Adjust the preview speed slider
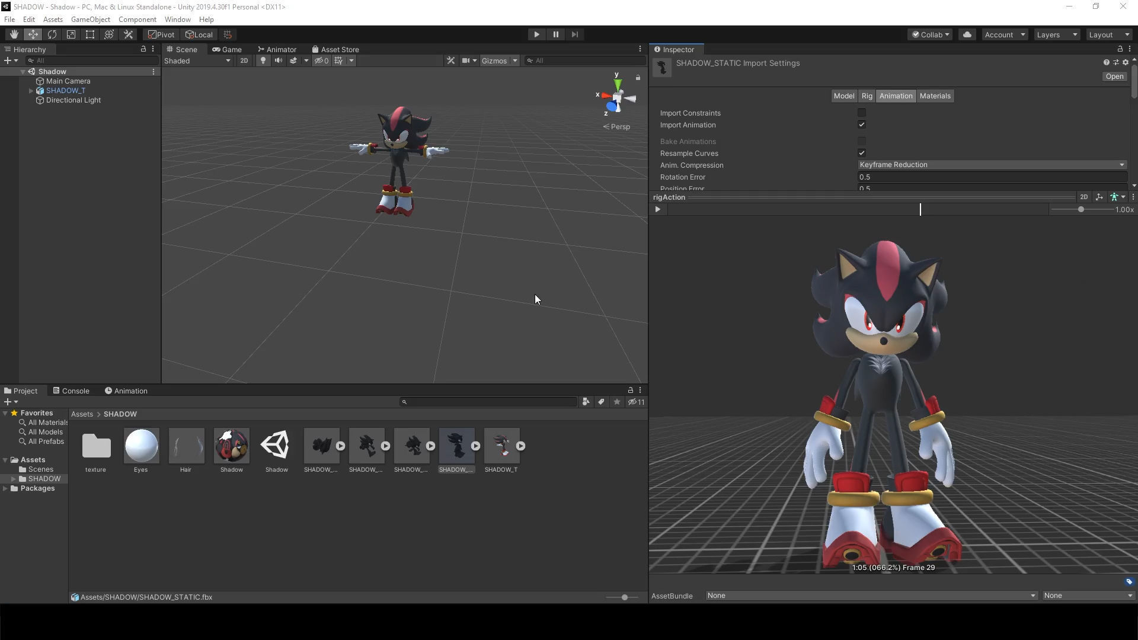Screen dimensions: 1138x640 point(1081,209)
